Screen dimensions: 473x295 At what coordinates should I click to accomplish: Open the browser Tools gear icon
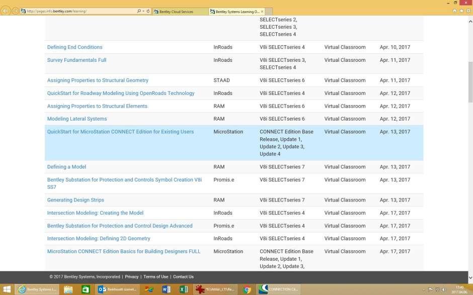[x=468, y=11]
